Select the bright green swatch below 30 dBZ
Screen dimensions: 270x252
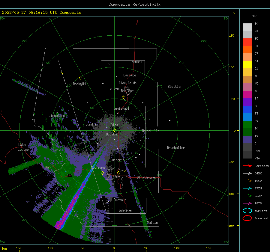coord(247,125)
